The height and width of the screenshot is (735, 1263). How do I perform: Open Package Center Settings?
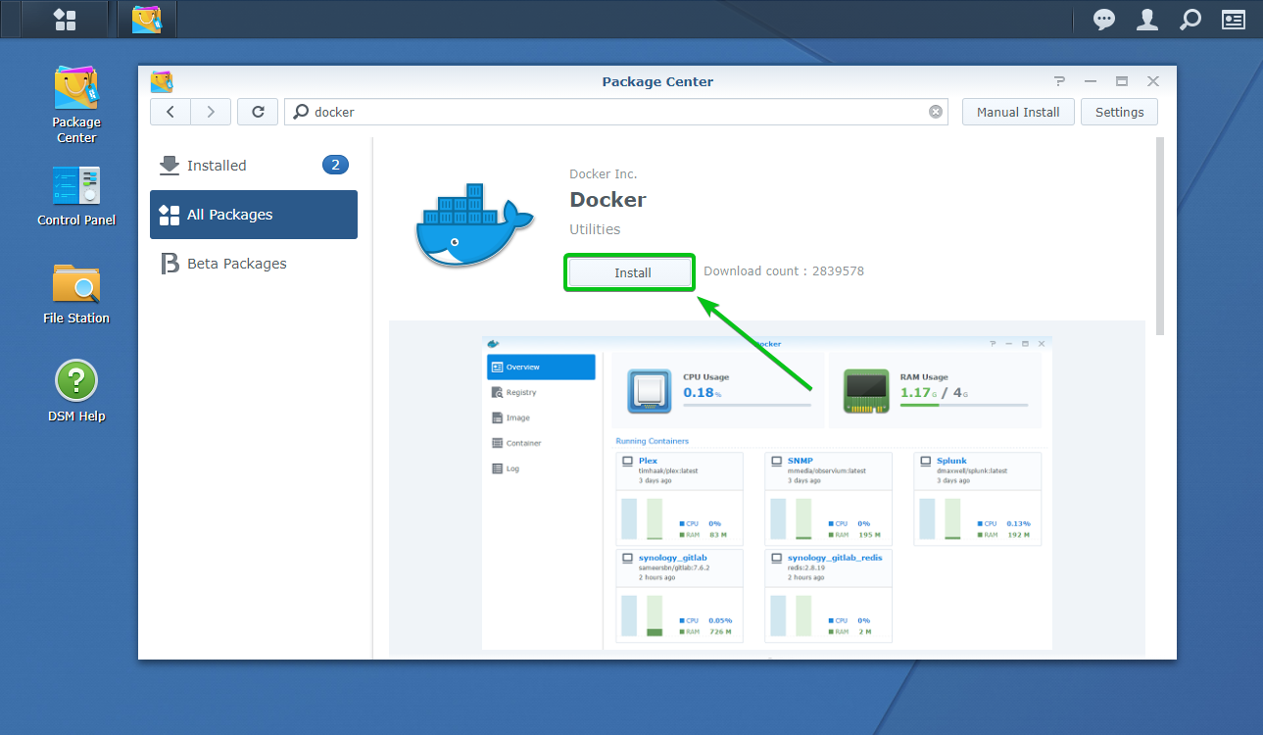coord(1119,112)
